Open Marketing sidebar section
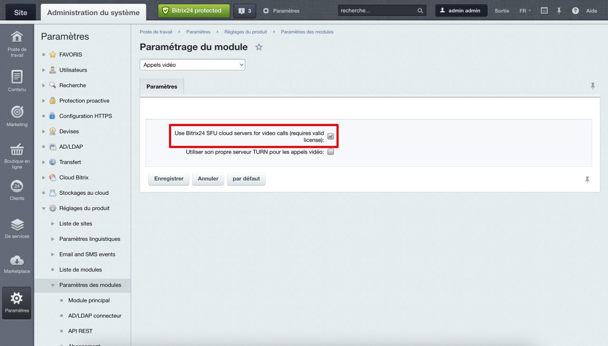 17,117
